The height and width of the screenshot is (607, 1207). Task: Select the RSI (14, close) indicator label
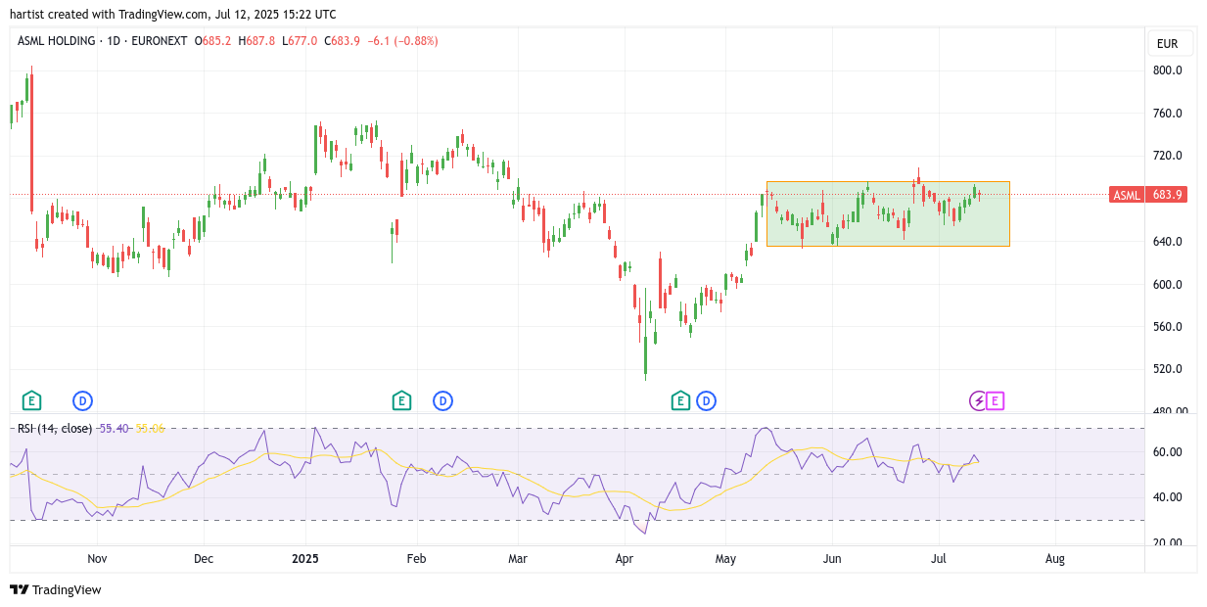tap(55, 428)
